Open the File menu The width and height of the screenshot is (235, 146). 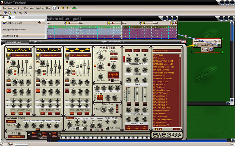[5, 8]
